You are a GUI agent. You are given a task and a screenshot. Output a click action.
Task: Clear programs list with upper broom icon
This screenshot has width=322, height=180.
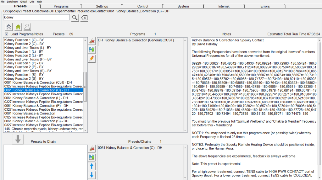(92, 41)
